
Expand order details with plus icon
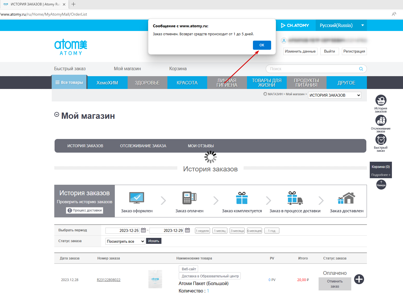[x=359, y=279]
